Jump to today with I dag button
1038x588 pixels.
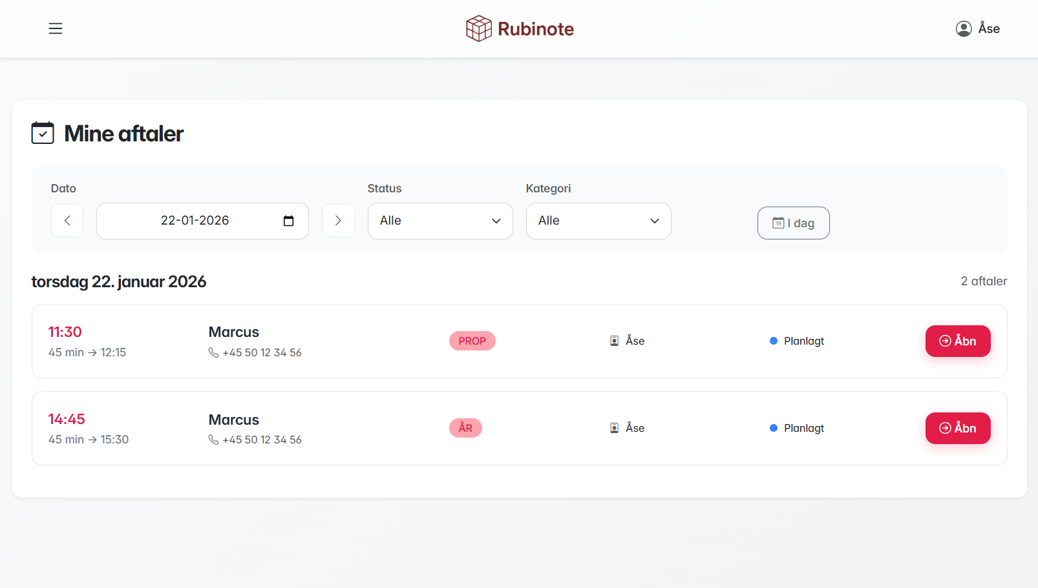[x=793, y=223]
